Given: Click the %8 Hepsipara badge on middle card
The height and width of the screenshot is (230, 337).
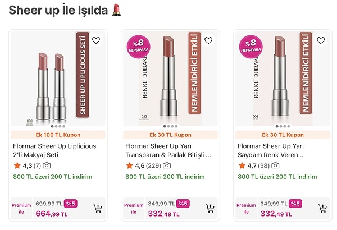Looking at the screenshot, I should click(x=137, y=46).
